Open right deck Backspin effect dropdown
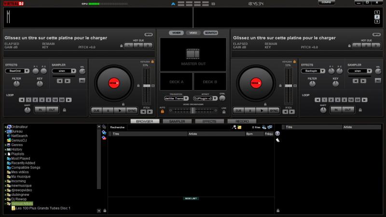Viewport: 386px width, 217px height. 322,71
